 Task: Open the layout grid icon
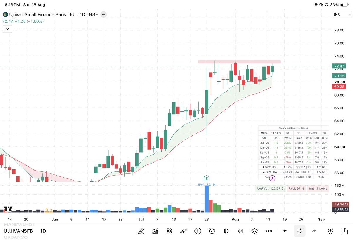(169, 231)
